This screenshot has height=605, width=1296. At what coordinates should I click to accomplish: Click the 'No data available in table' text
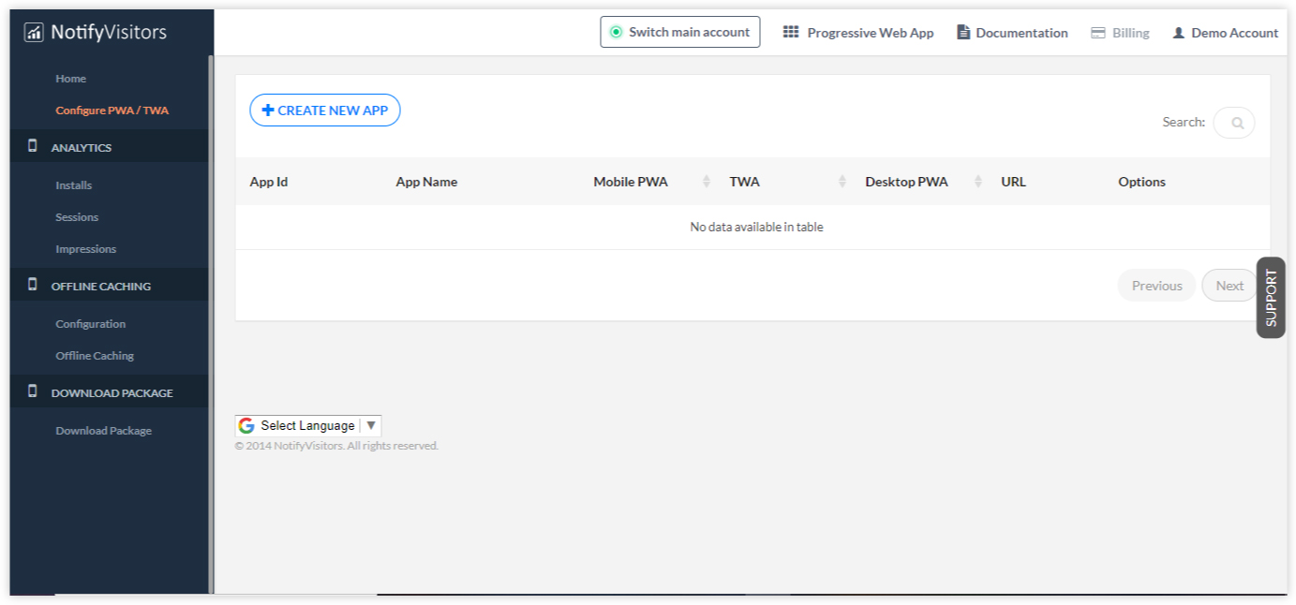(x=756, y=228)
